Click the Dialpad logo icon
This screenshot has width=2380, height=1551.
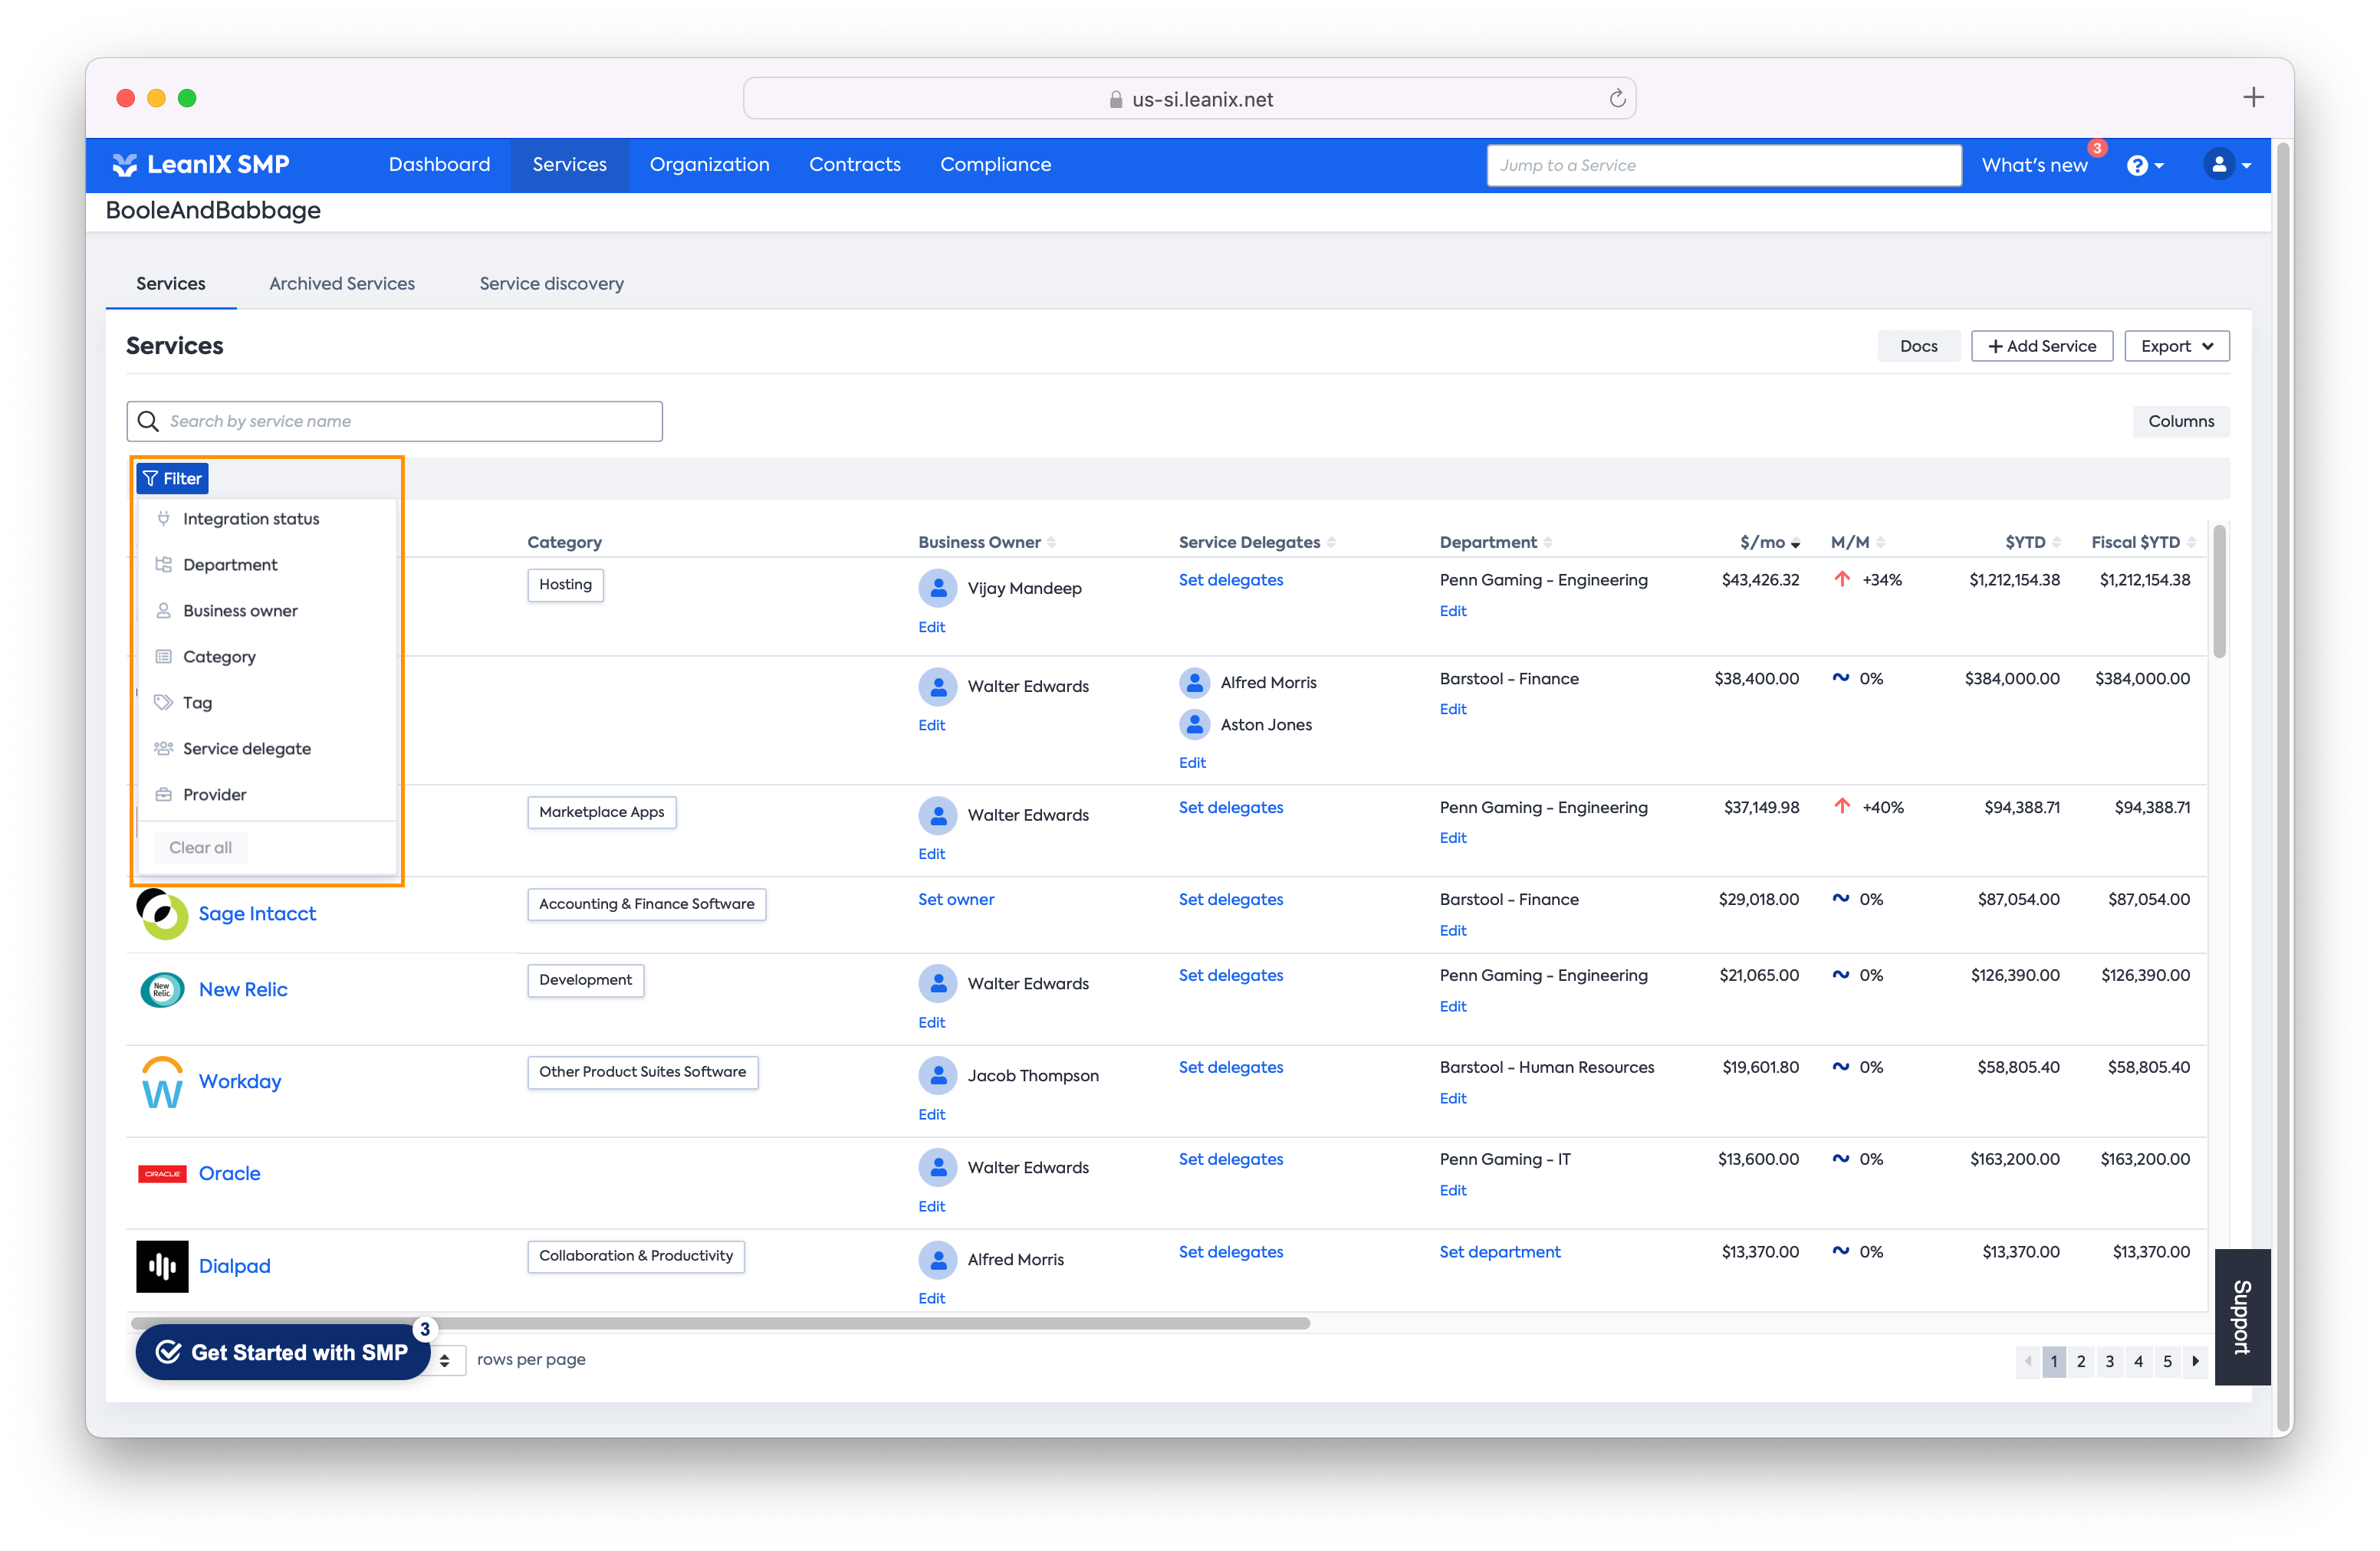pos(162,1266)
